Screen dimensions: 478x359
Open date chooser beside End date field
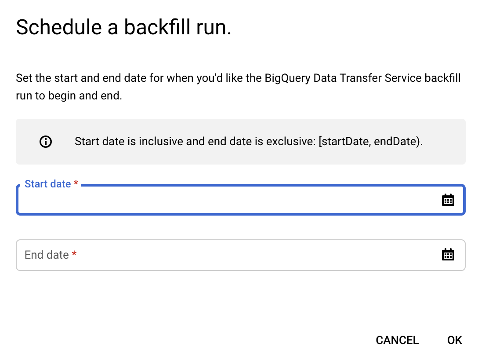pyautogui.click(x=448, y=255)
